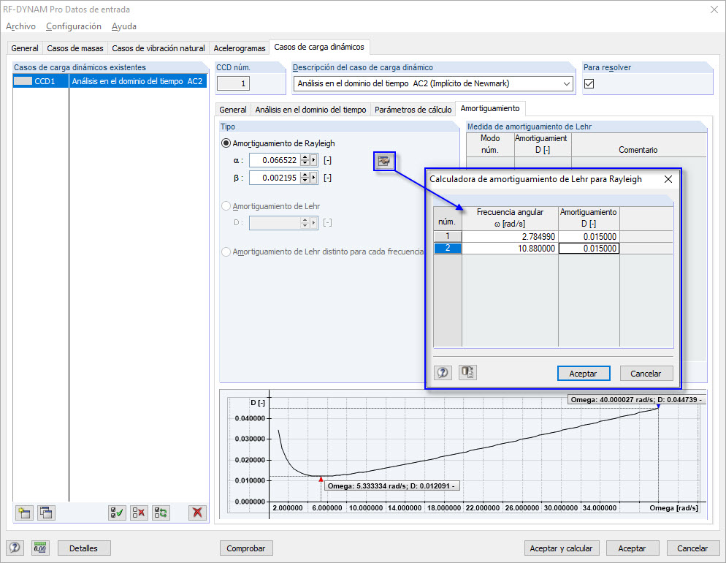Click the Comprobar button
Image resolution: width=726 pixels, height=563 pixels.
pos(246,548)
